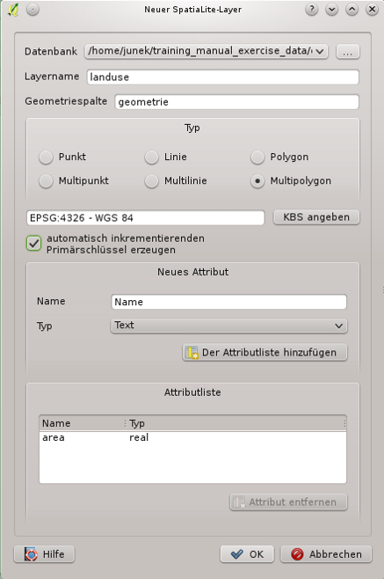Select the Linie geometry type
Viewport: 384px width, 579px height.
(152, 157)
